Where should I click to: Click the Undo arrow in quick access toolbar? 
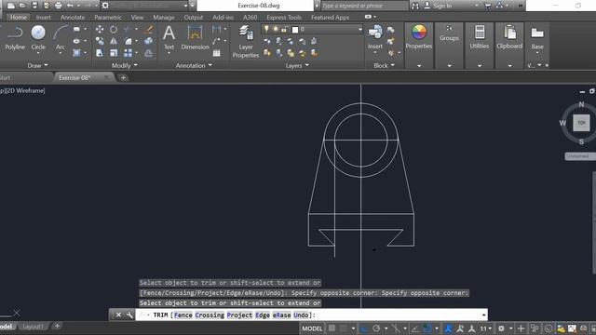(70, 6)
